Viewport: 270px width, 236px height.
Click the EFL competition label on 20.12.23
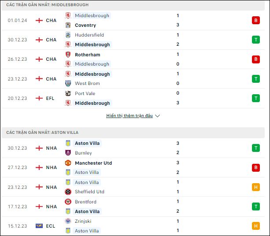[x=50, y=98]
